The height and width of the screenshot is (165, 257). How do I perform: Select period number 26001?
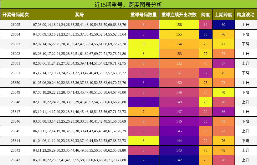click(16, 63)
